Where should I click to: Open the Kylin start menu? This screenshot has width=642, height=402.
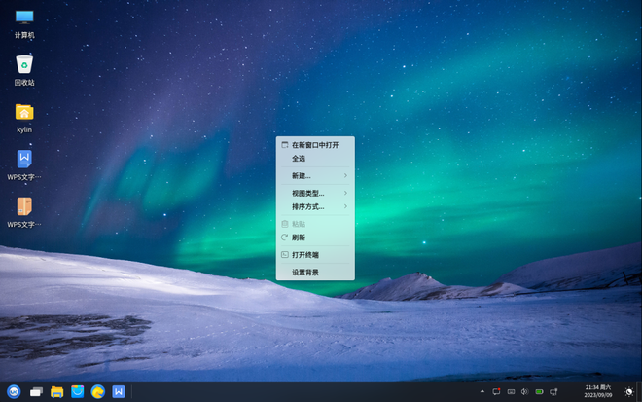click(x=14, y=391)
